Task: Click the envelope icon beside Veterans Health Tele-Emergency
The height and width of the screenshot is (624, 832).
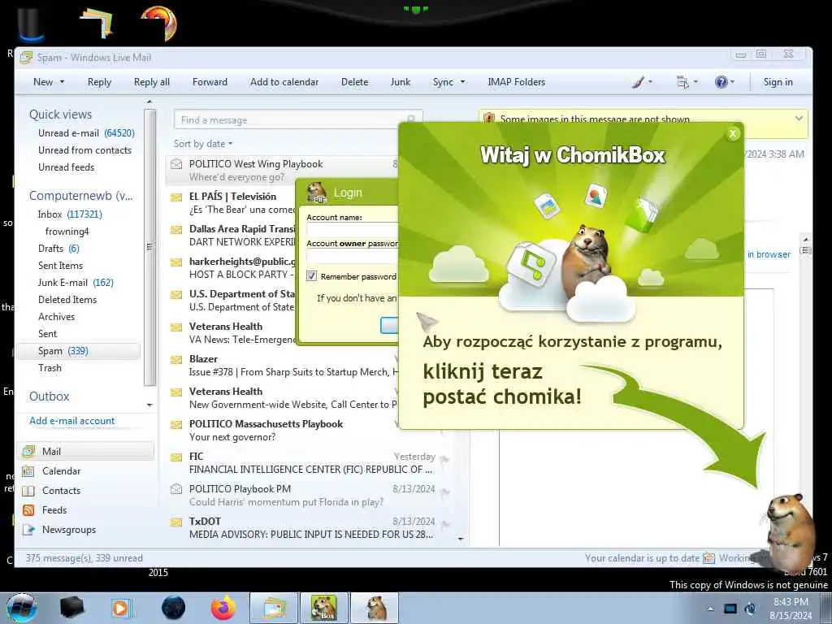Action: pyautogui.click(x=176, y=327)
